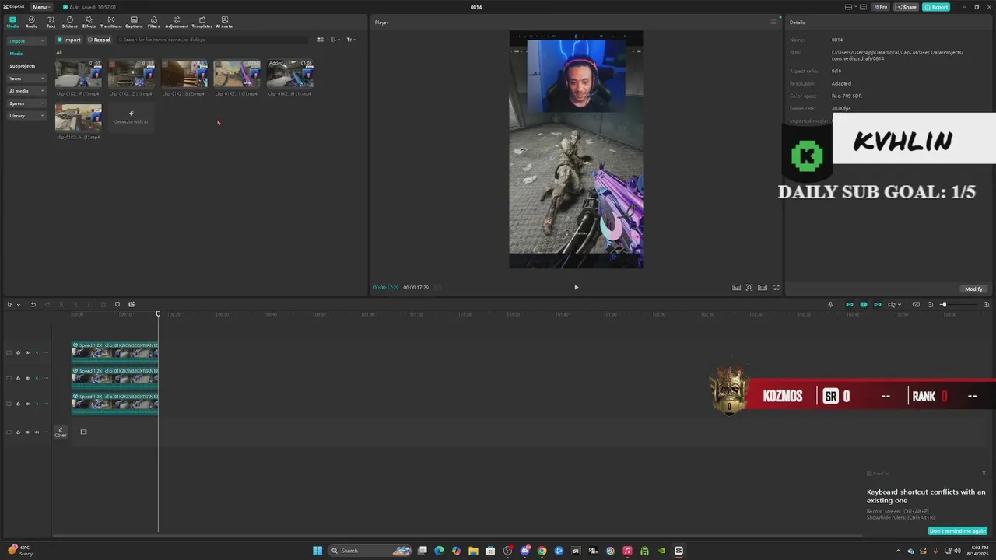Expand the Yours sidebar section
The image size is (996, 560).
[x=26, y=79]
